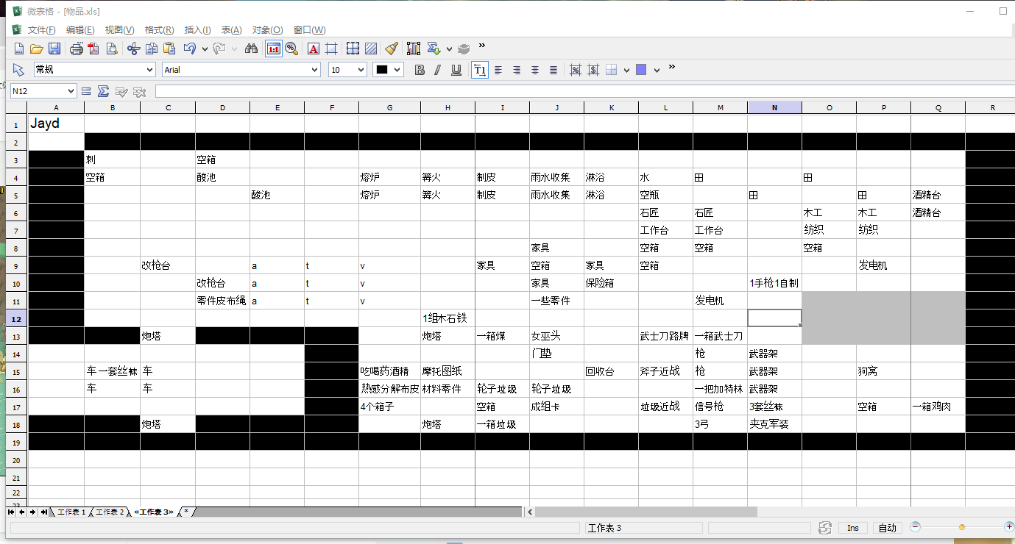Viewport: 1015px width, 544px height.
Task: Insert chart icon
Action: pyautogui.click(x=413, y=49)
